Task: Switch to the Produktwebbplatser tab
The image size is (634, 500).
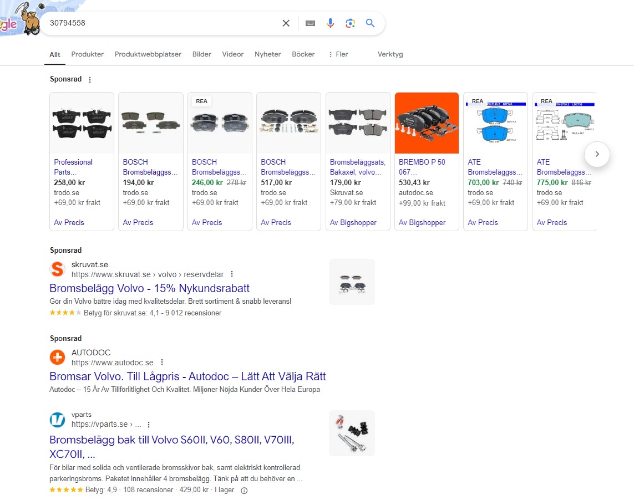Action: (148, 54)
